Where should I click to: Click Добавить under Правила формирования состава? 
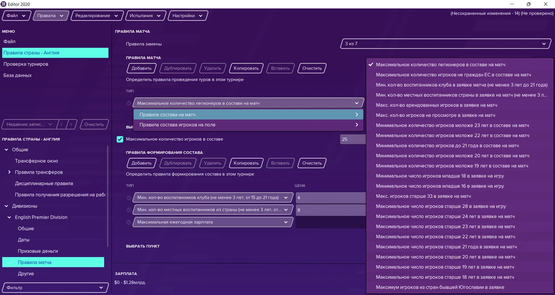[x=141, y=163]
